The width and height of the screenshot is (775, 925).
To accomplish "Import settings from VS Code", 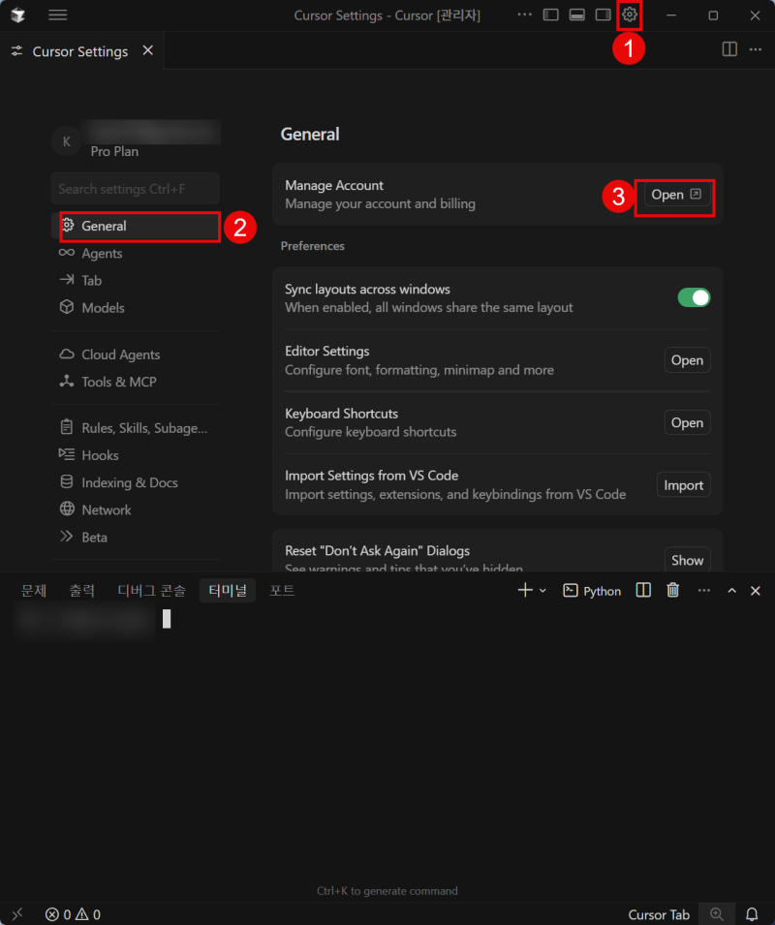I will (x=684, y=485).
